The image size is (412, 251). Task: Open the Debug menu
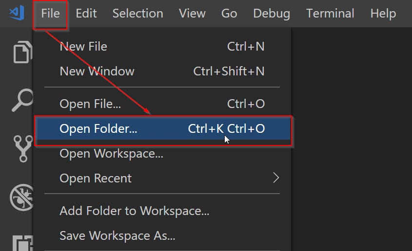point(272,14)
